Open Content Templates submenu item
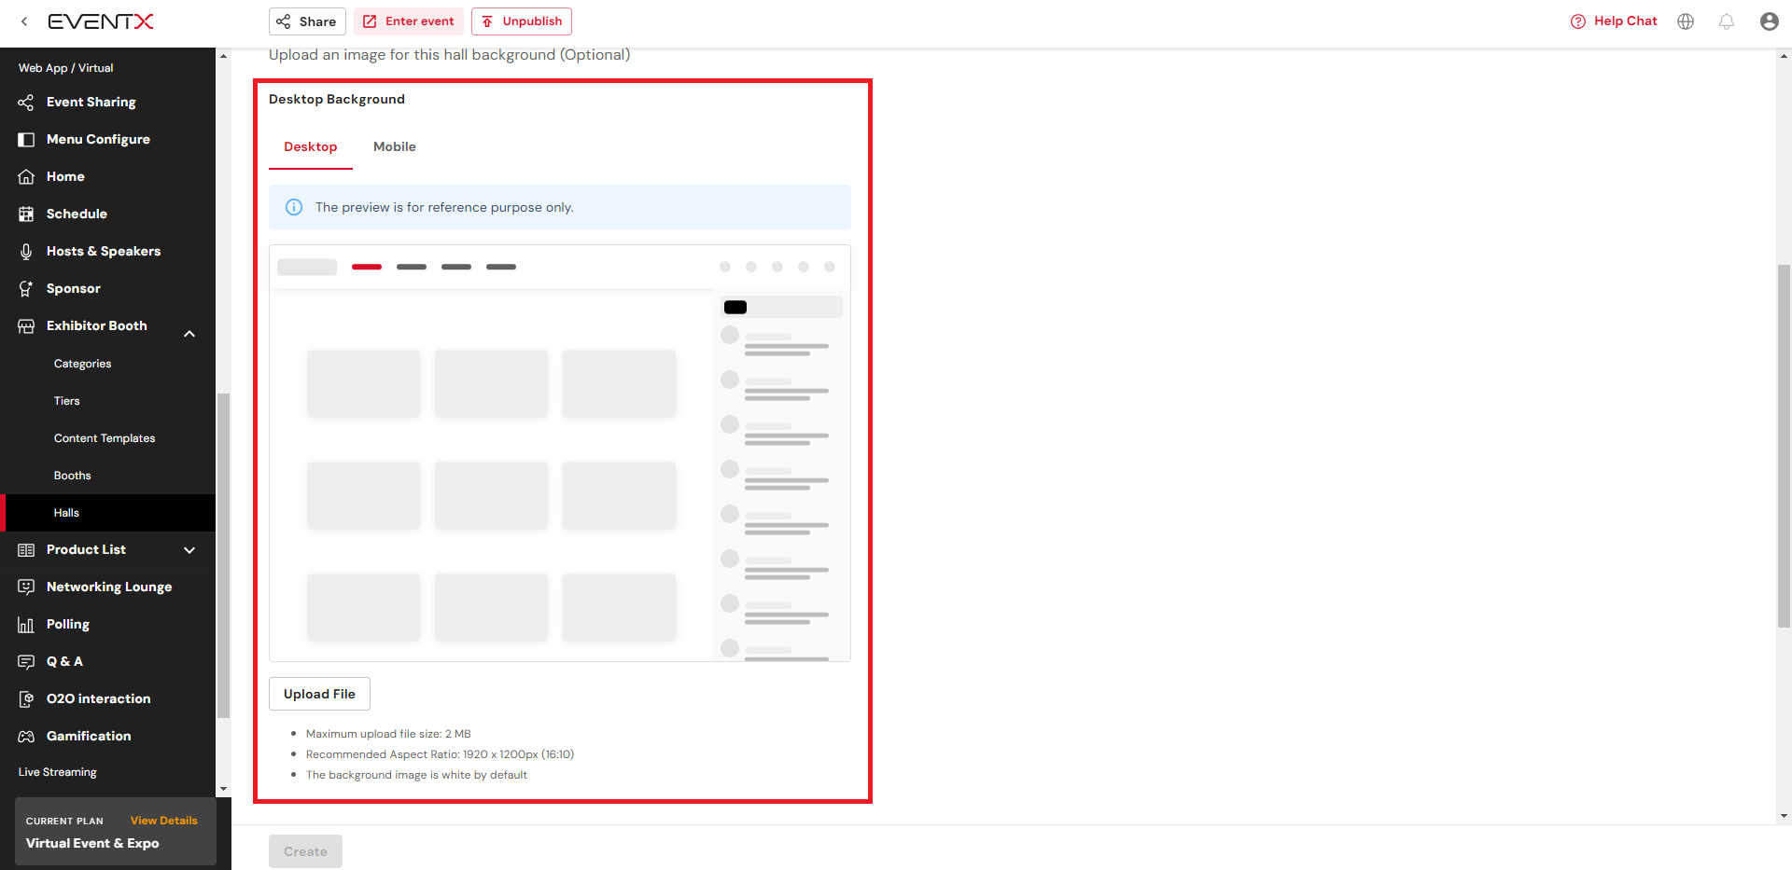 tap(105, 438)
